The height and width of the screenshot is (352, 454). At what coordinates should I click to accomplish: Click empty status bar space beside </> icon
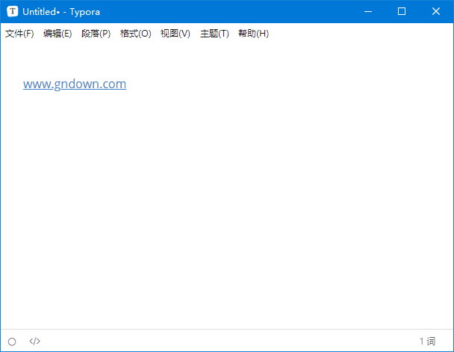click(224, 342)
